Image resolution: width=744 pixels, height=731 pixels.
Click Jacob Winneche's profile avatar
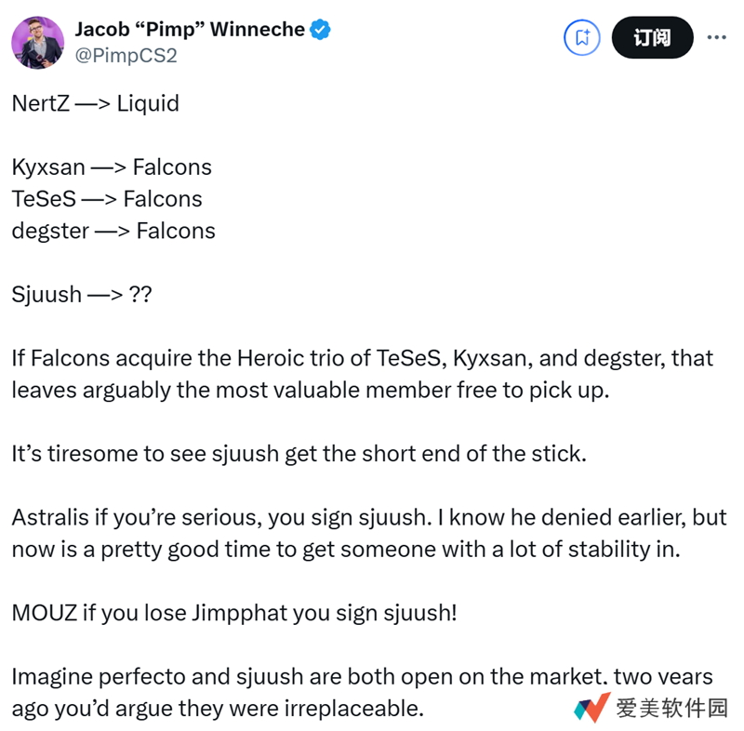click(38, 42)
